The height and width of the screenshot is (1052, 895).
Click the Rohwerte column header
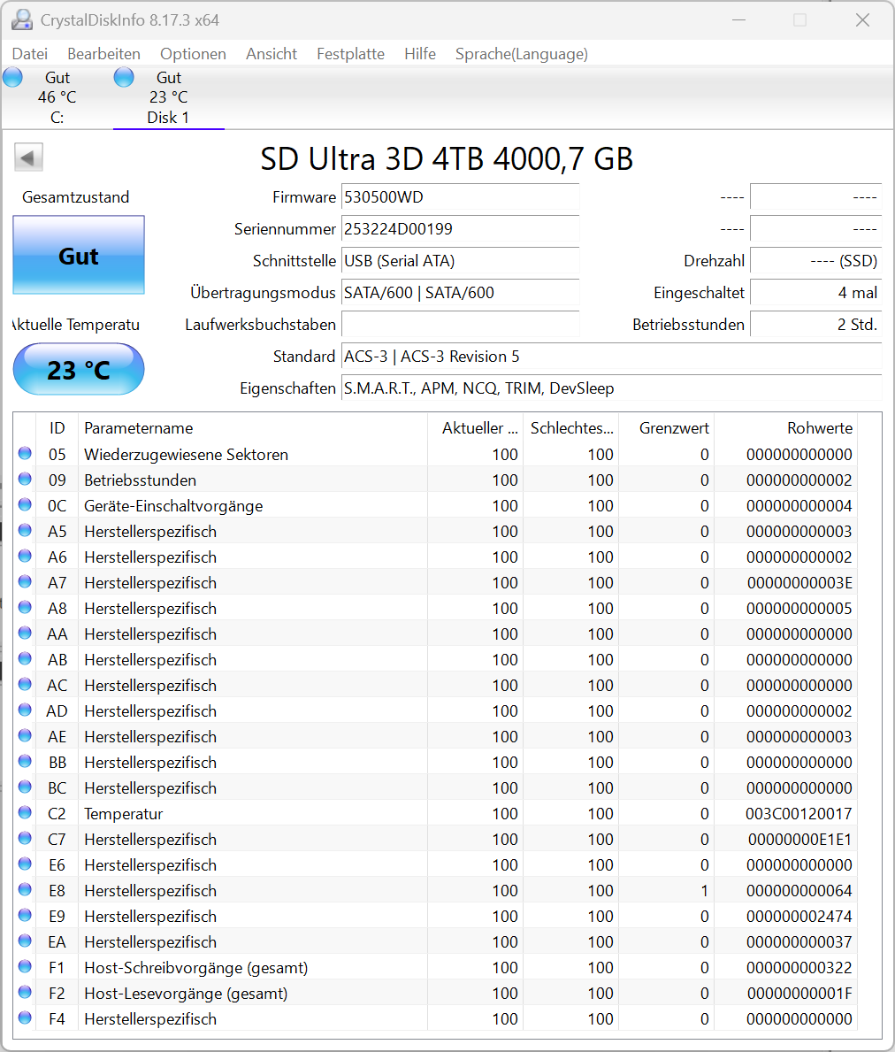(785, 428)
